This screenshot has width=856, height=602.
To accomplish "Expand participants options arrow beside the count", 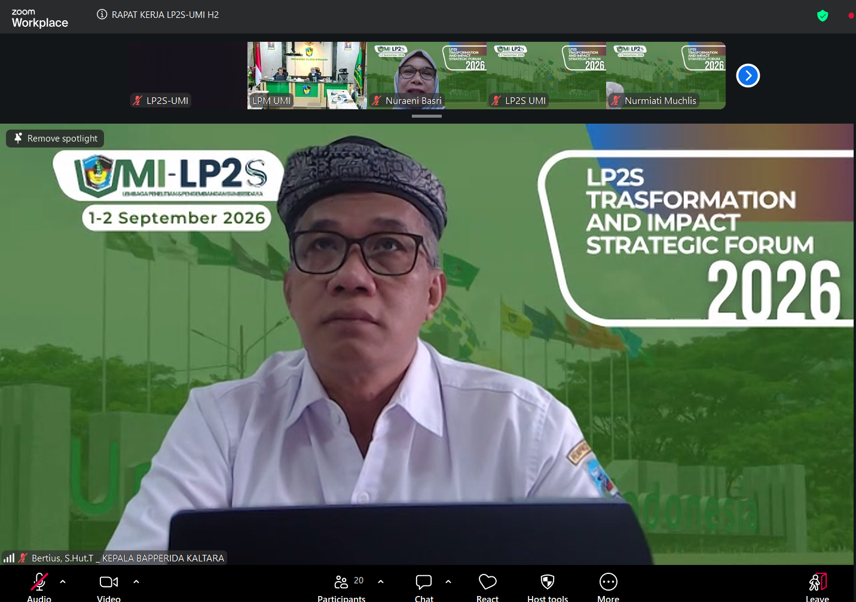I will click(381, 581).
